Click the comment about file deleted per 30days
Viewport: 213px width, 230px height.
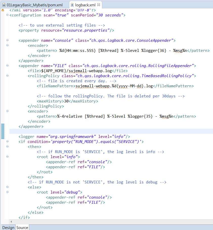(111, 96)
